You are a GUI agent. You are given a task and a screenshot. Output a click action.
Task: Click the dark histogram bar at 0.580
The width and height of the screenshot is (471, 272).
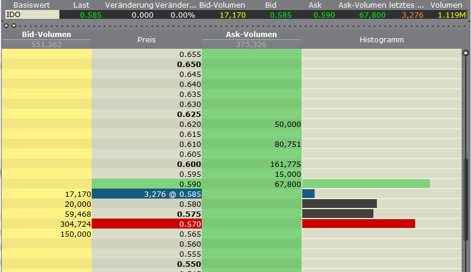tap(339, 203)
